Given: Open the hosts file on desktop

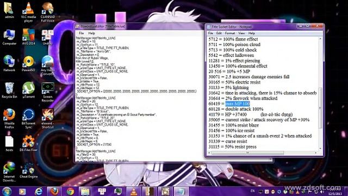Looking at the screenshot, I should click(x=9, y=144).
